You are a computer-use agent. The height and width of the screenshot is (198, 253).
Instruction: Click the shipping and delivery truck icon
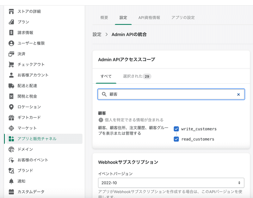pyautogui.click(x=11, y=86)
